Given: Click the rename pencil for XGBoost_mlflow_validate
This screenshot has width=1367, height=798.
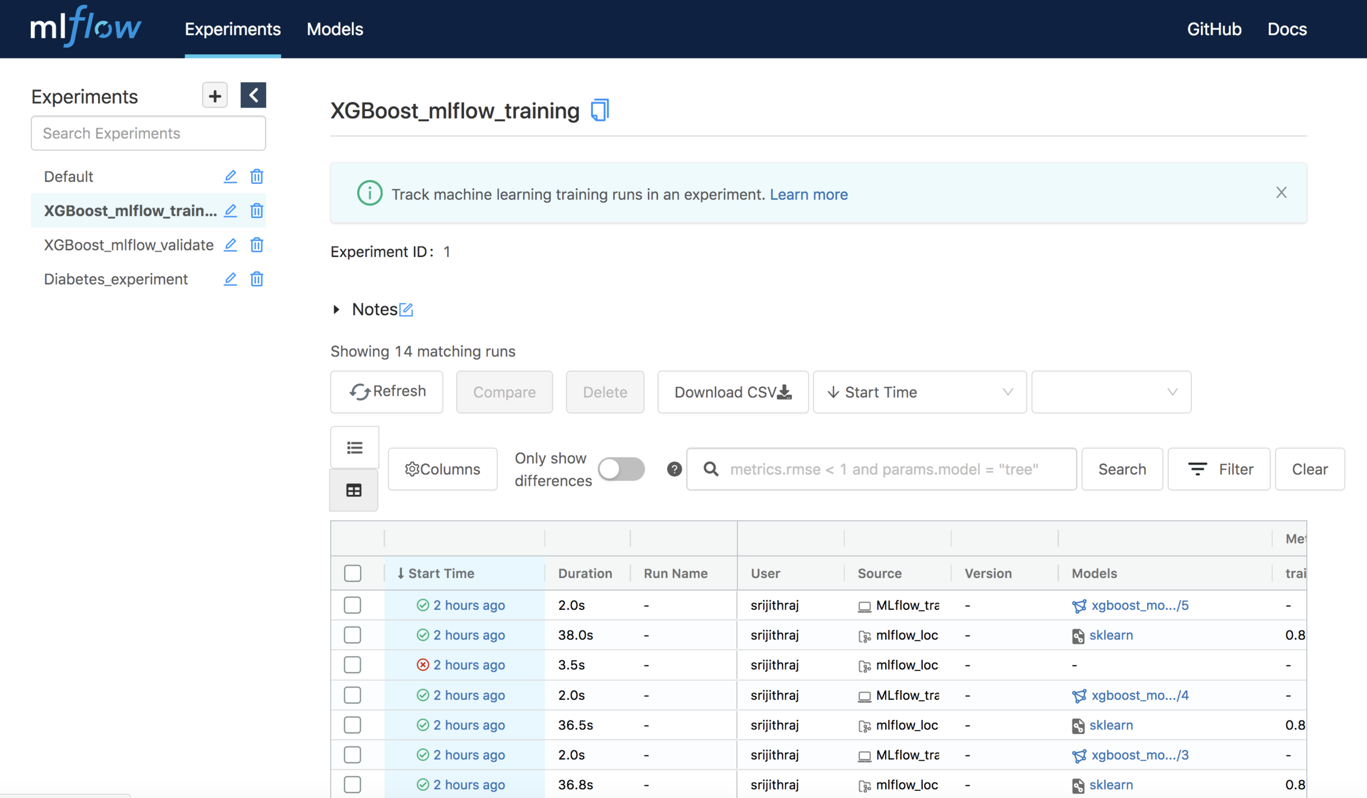Looking at the screenshot, I should 230,245.
